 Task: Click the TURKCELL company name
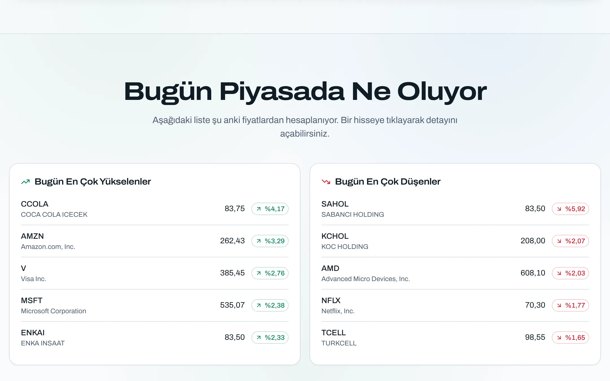point(339,343)
